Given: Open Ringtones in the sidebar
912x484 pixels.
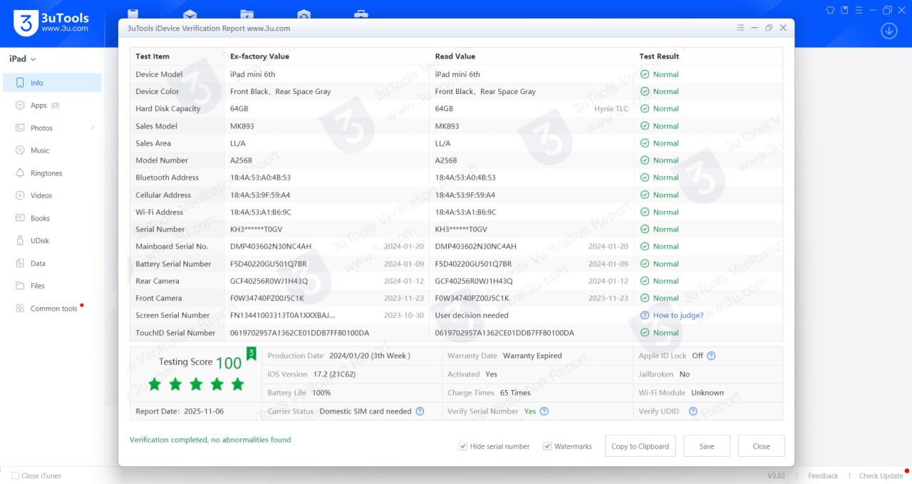Looking at the screenshot, I should 46,173.
